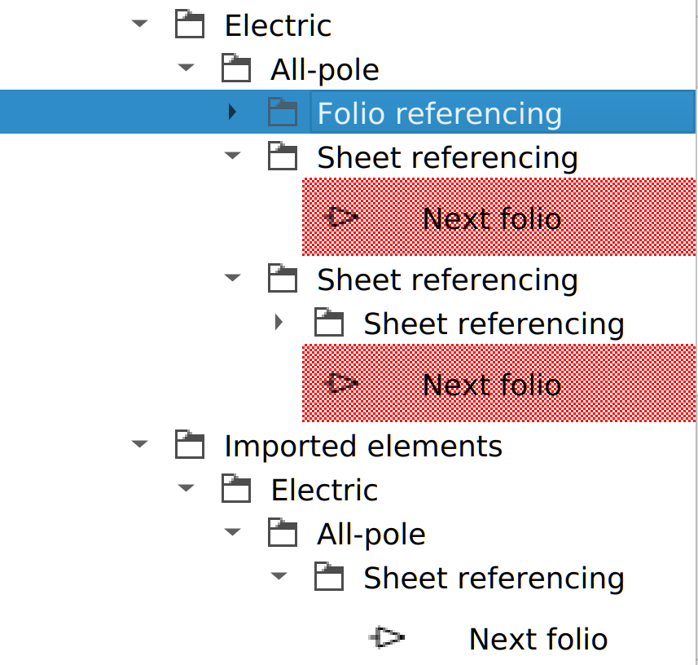Select the Folio referencing item
698x665 pixels.
439,113
